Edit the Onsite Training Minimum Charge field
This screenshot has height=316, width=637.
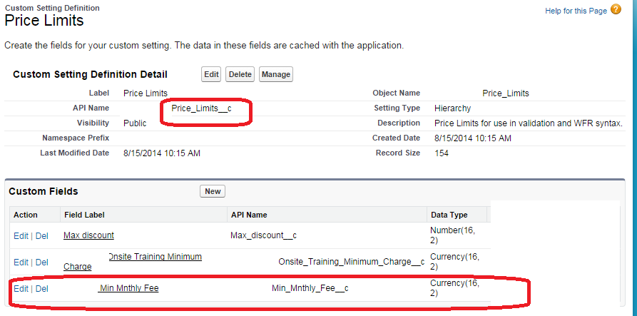21,262
